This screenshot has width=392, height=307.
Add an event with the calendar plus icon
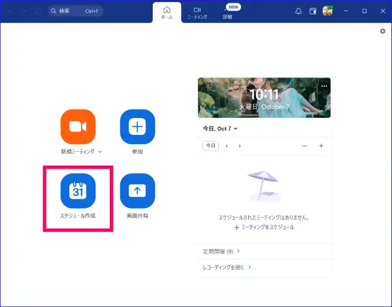(x=321, y=146)
